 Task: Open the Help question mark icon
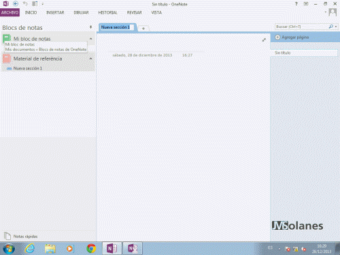(x=296, y=4)
